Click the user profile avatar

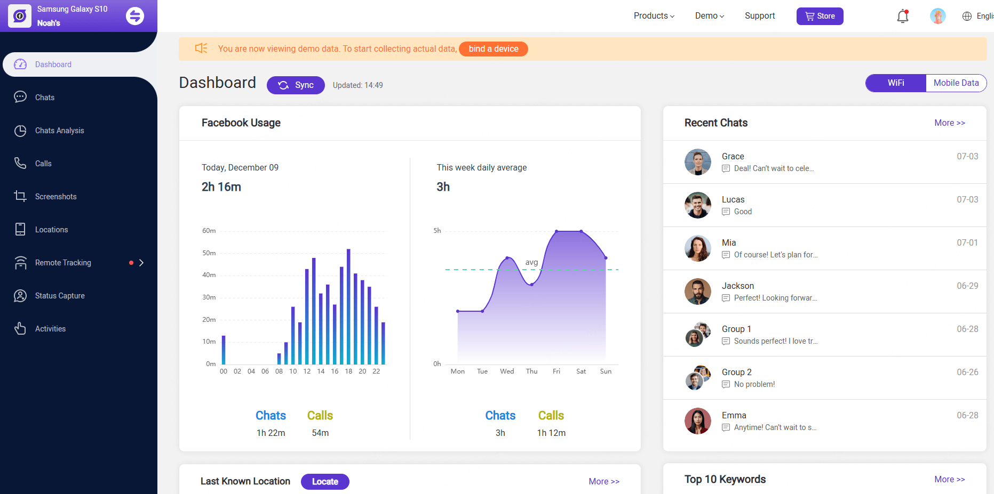click(937, 16)
